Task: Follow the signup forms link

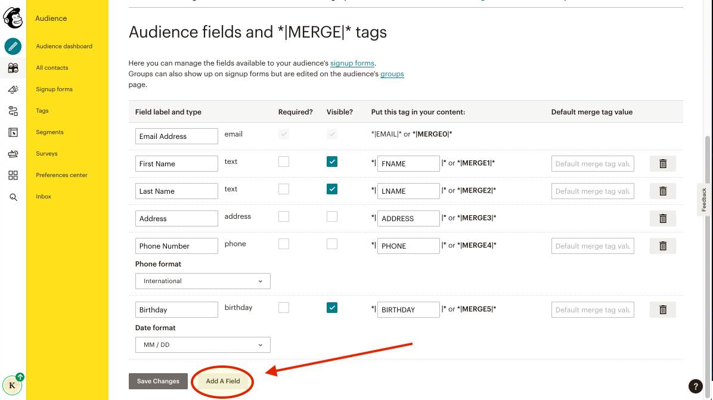Action: click(x=352, y=63)
